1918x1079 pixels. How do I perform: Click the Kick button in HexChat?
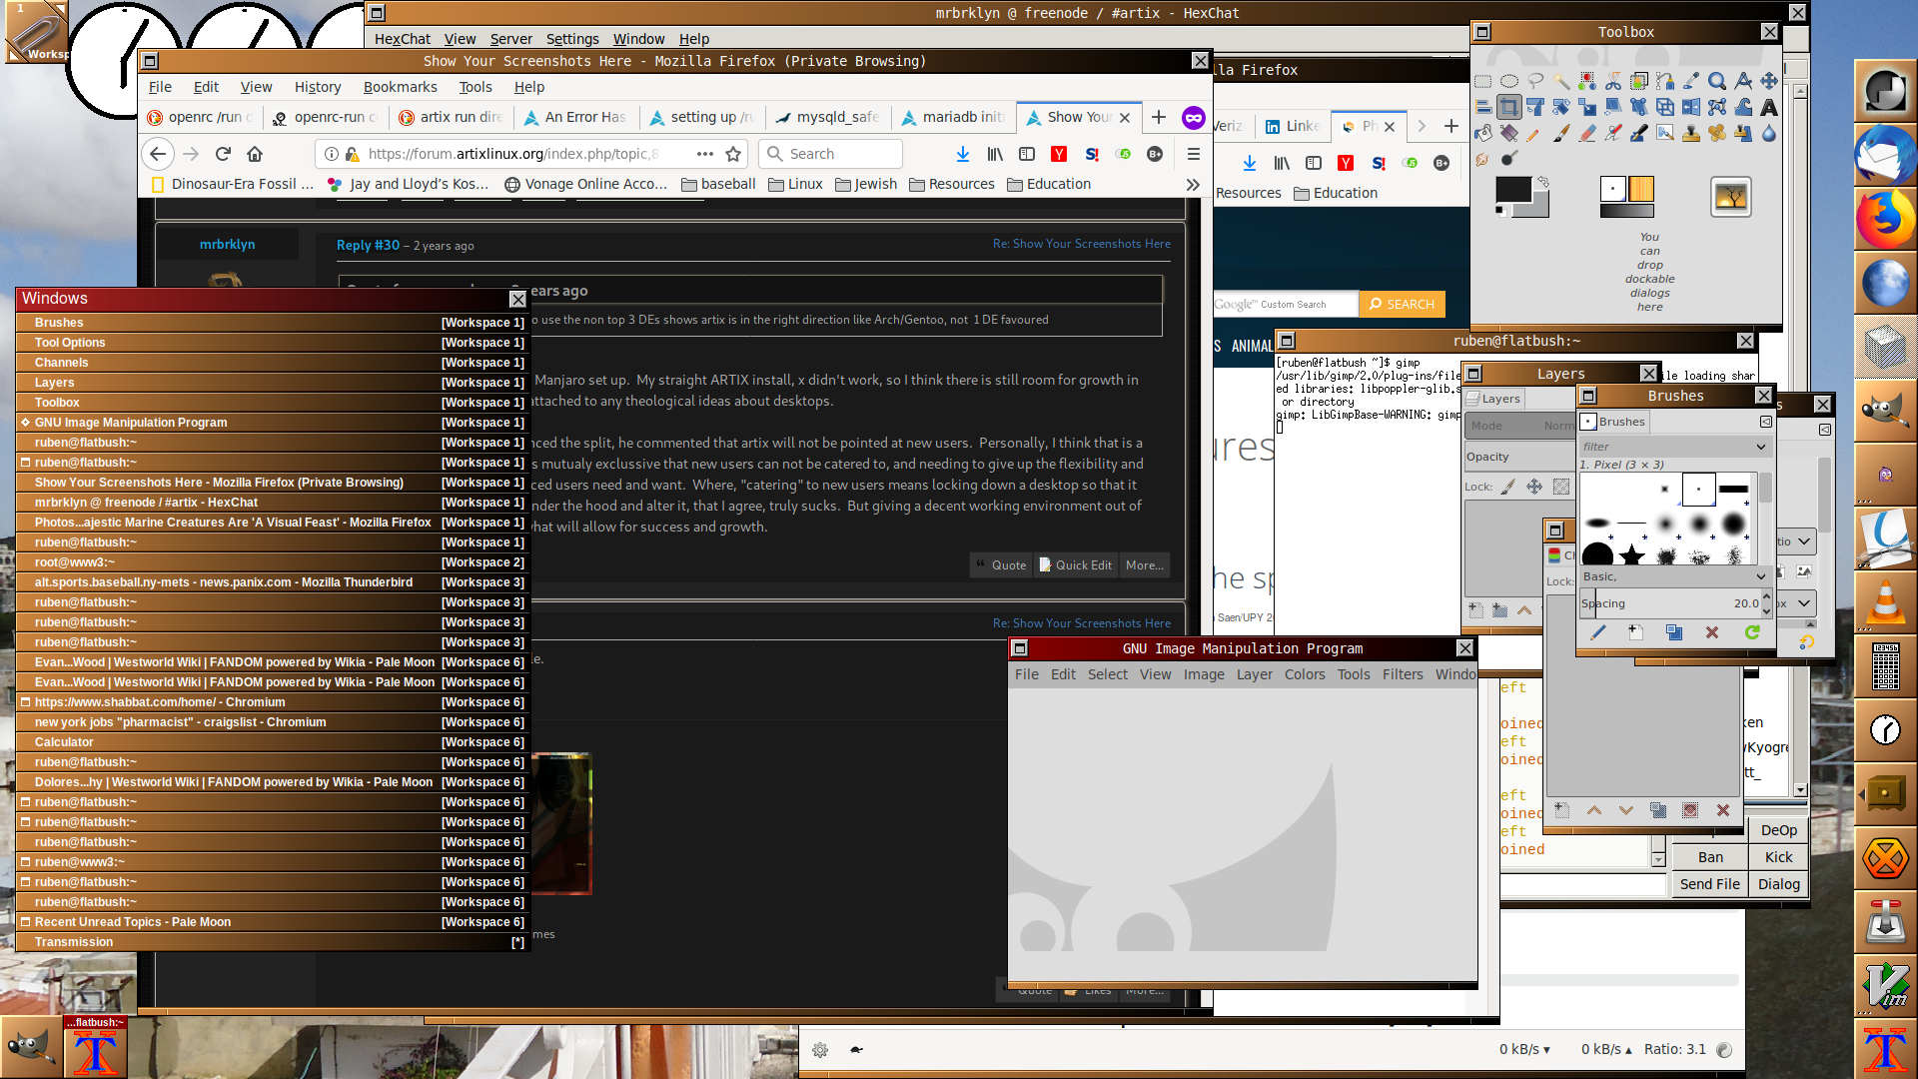click(x=1778, y=857)
